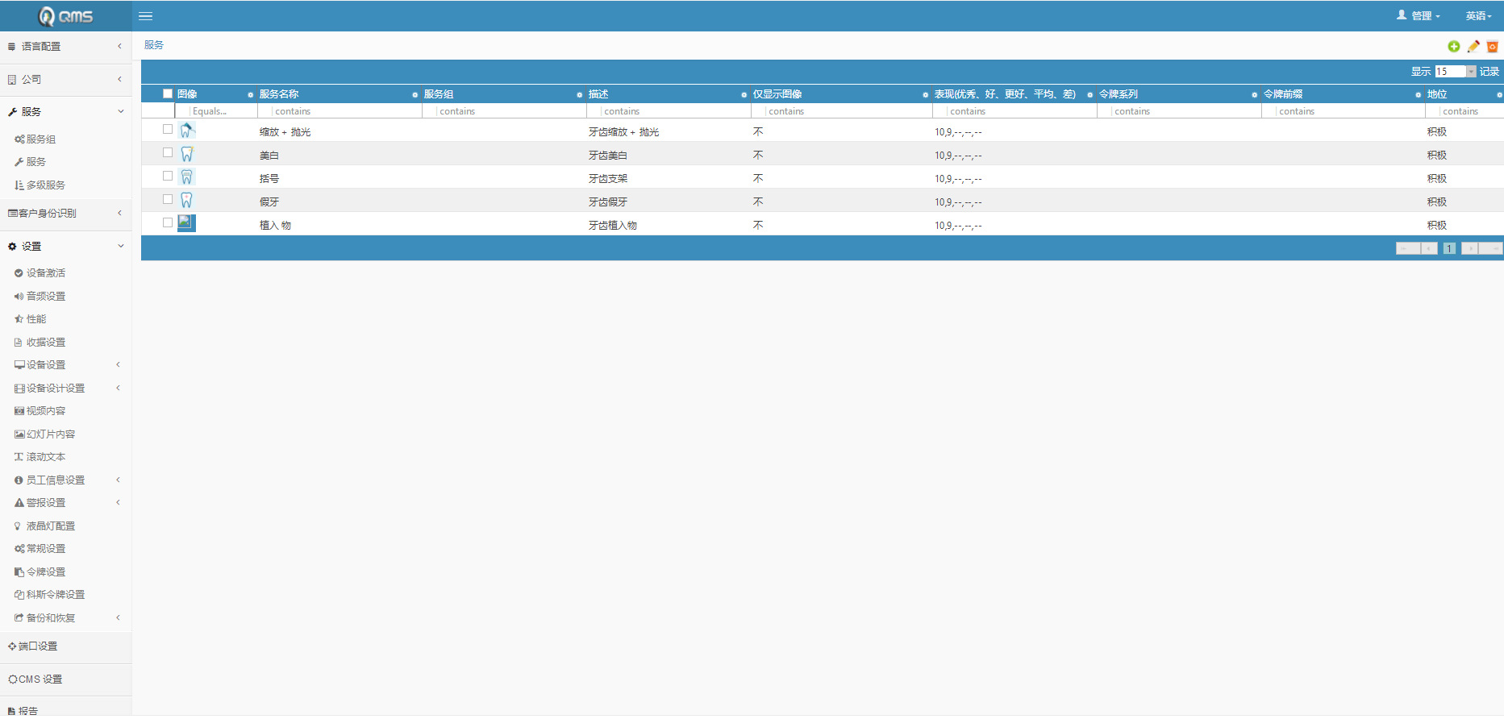The height and width of the screenshot is (719, 1504).
Task: Go to last page of records
Action: 1491,248
